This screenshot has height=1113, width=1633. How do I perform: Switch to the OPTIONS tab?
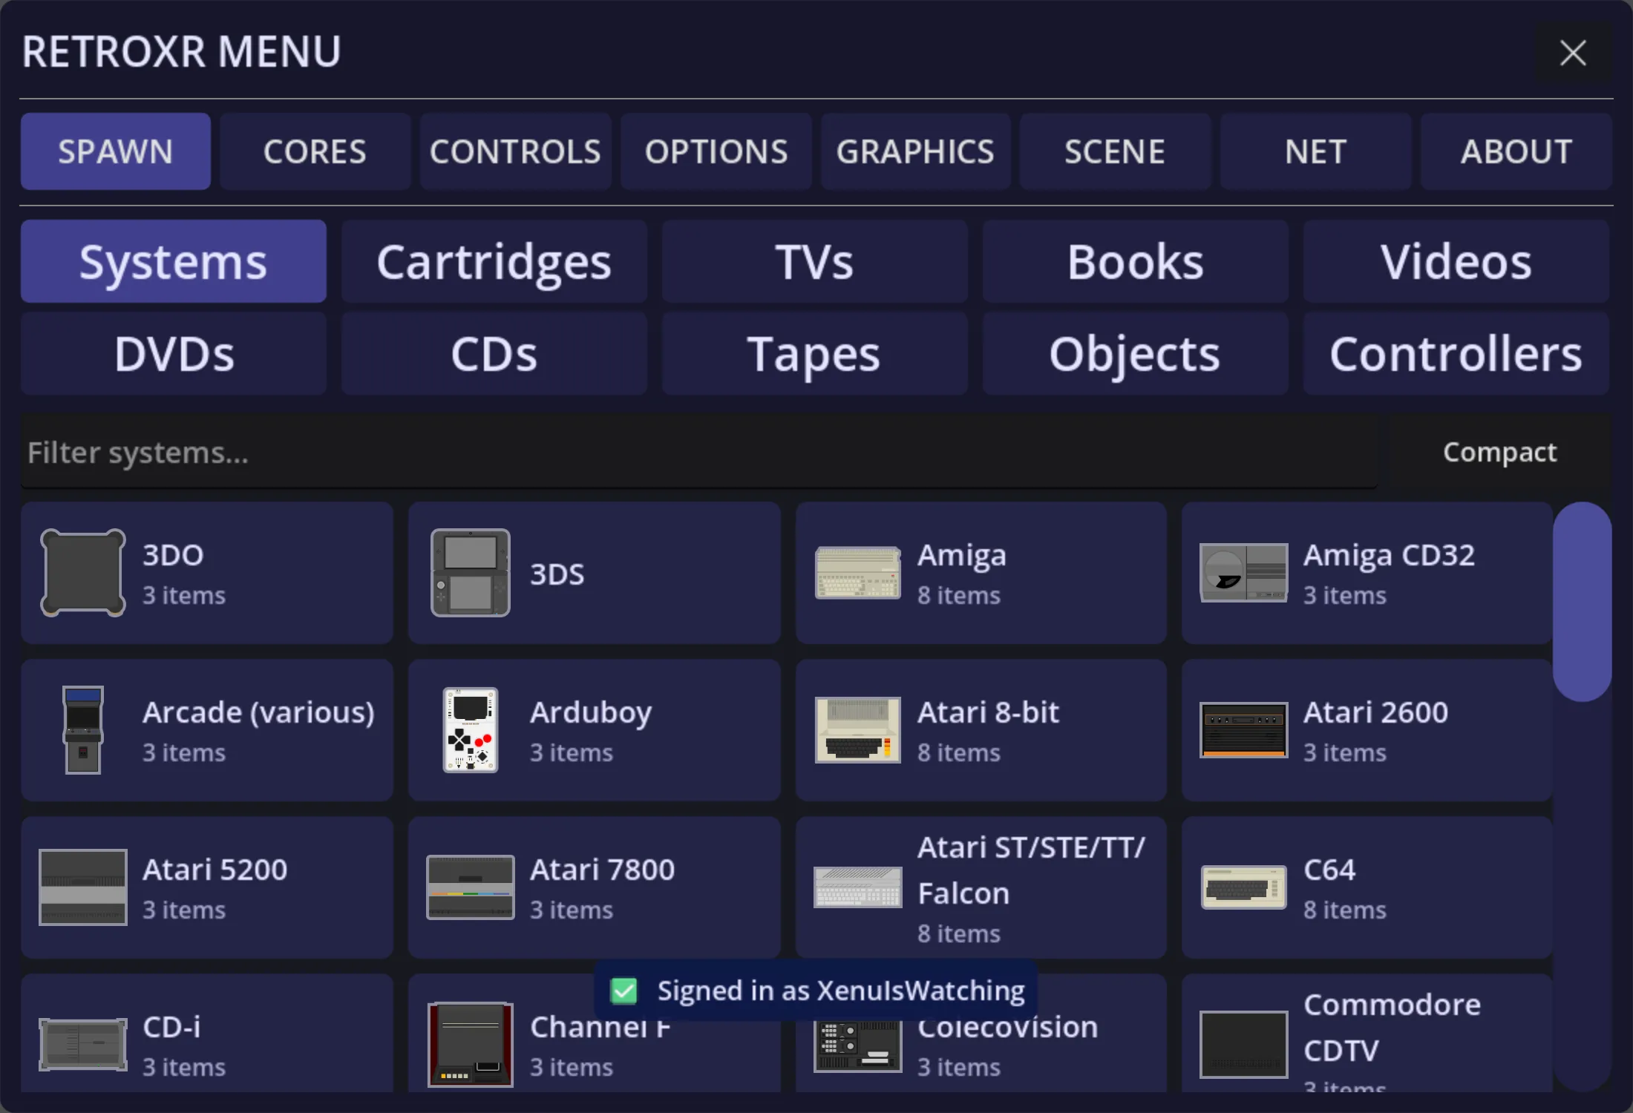click(x=716, y=151)
